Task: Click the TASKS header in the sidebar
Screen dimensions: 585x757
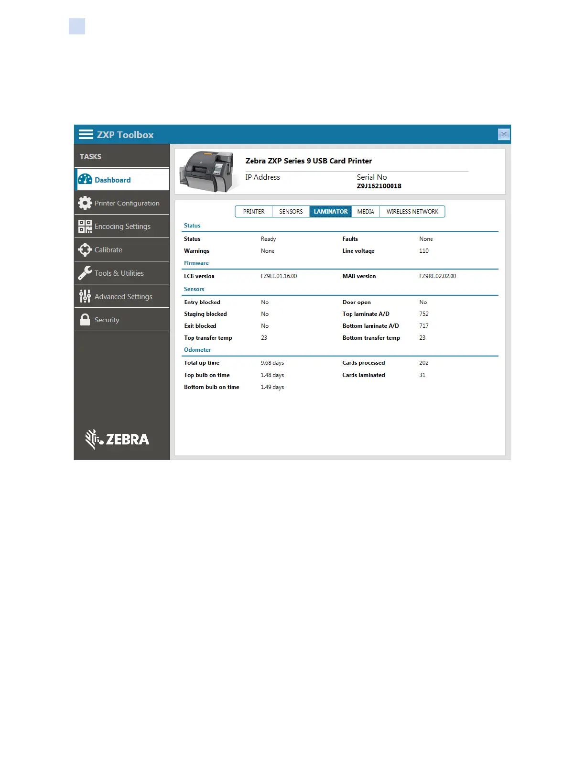Action: (x=91, y=157)
